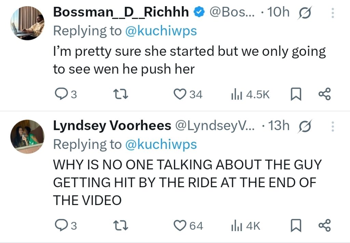Screen dimensions: 350x243
Task: Open more options for Lyndsey's tweet
Action: tap(333, 127)
